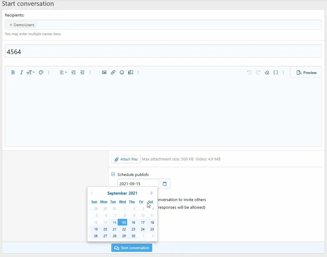The image size is (327, 257).
Task: Remove formatting with the eraser icon
Action: [x=267, y=72]
